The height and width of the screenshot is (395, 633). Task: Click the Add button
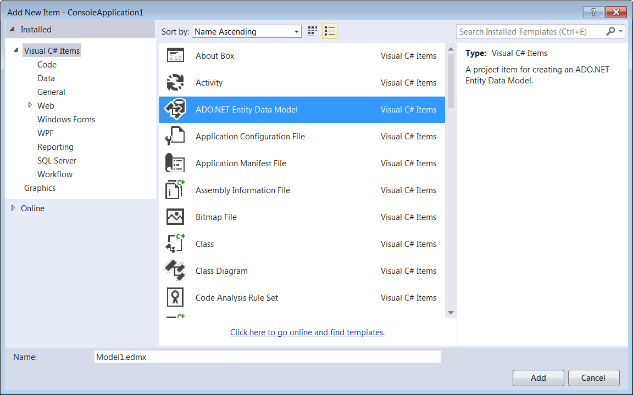[x=538, y=377]
